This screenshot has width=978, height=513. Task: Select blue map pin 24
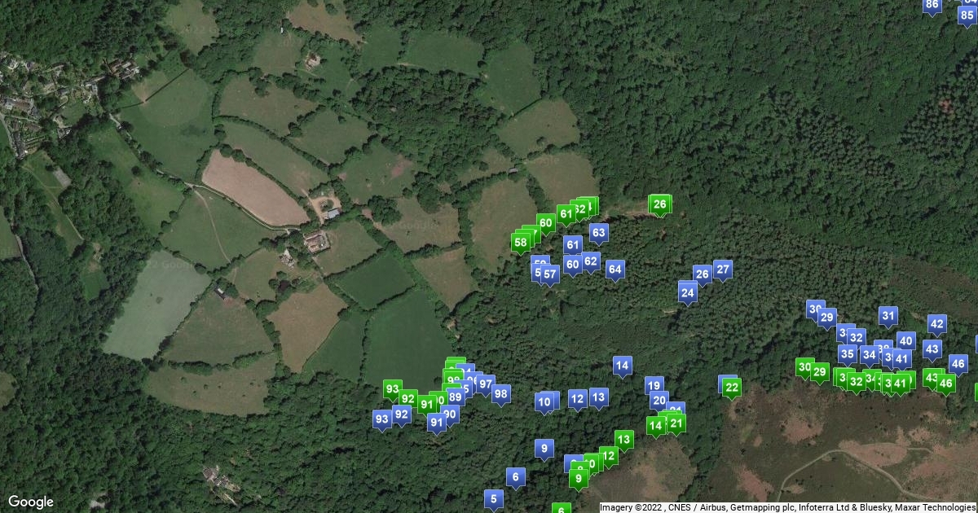tap(688, 292)
